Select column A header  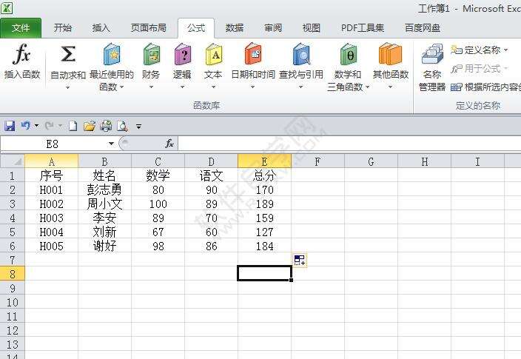pyautogui.click(x=52, y=161)
